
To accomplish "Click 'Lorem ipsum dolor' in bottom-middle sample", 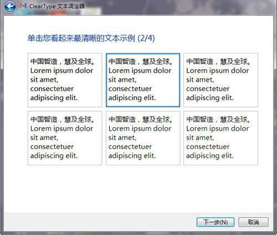I will 140,128.
